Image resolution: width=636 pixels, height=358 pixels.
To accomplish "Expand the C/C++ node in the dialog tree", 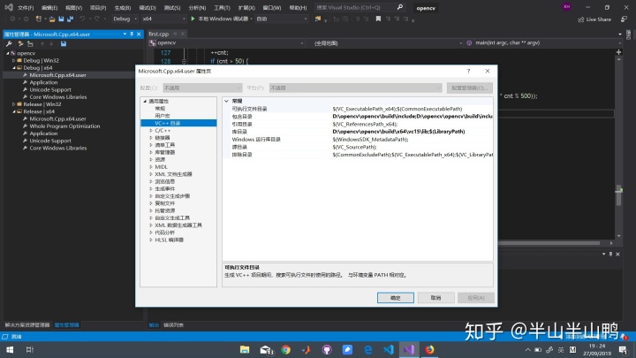I will tap(151, 130).
